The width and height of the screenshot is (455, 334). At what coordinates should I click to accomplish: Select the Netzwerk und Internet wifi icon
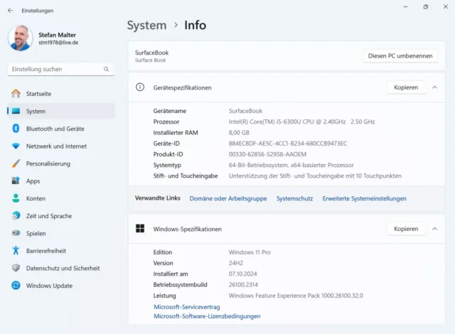point(16,146)
